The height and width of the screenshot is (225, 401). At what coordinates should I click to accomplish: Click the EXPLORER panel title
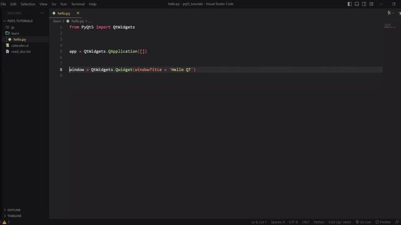pyautogui.click(x=14, y=13)
